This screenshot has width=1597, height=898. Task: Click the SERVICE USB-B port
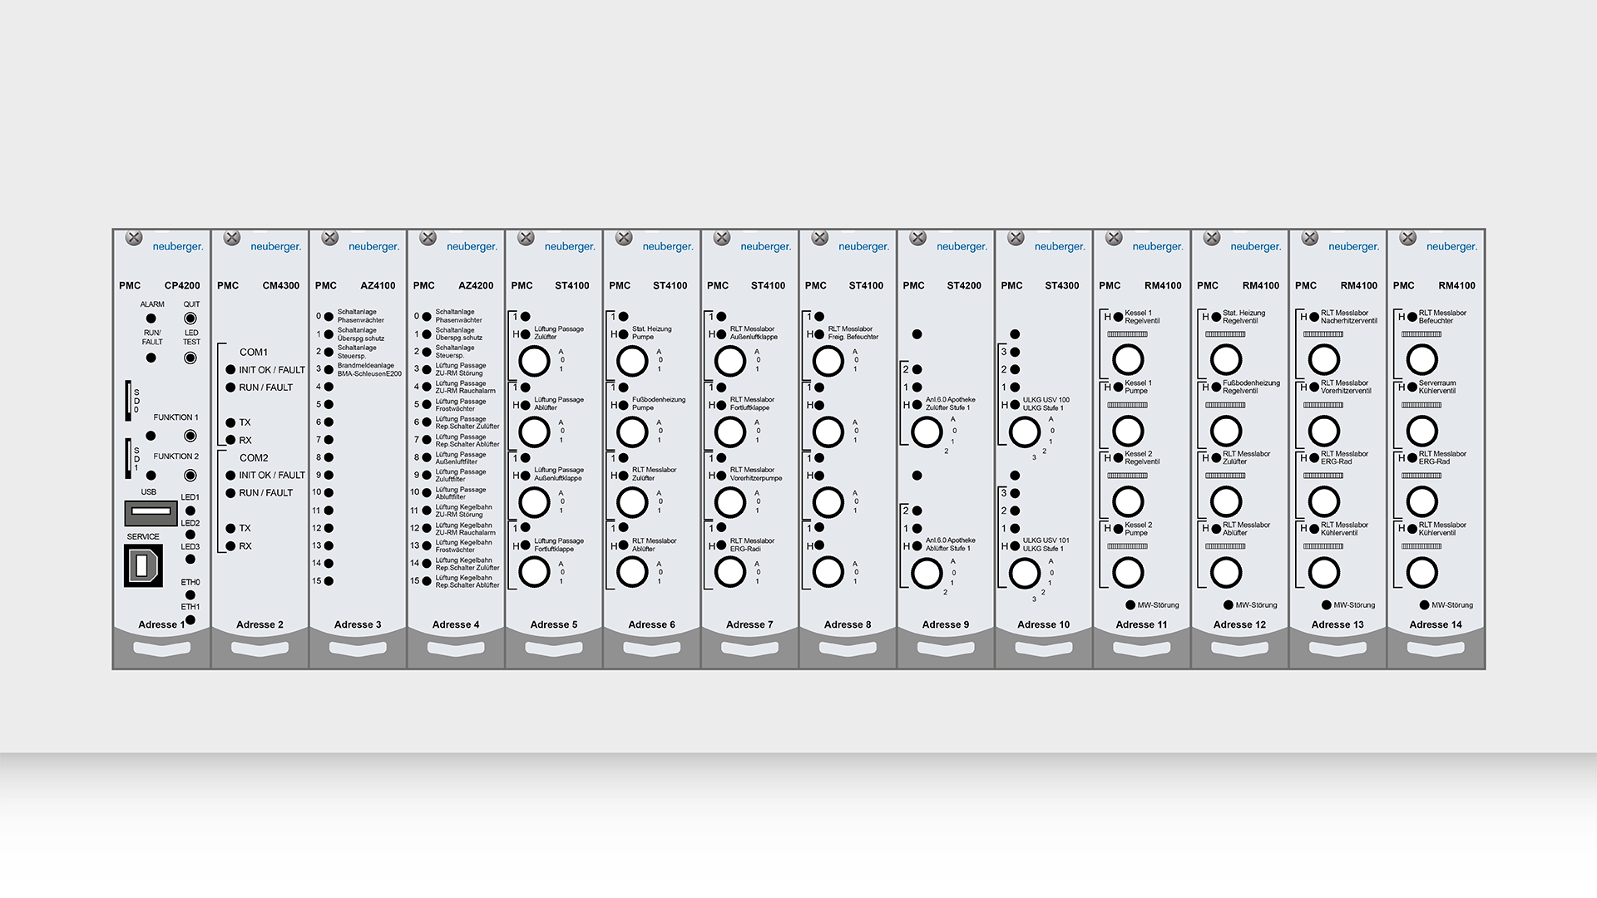142,566
